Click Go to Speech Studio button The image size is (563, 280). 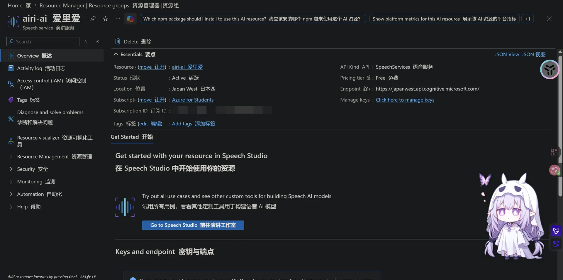(x=193, y=225)
